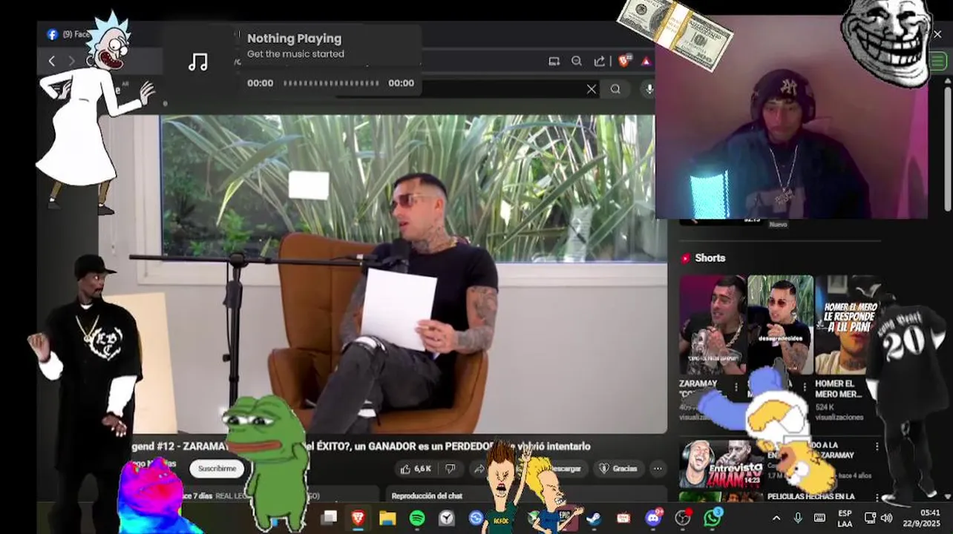Like the video with 6,6 K likes
Image resolution: width=953 pixels, height=534 pixels.
(416, 469)
